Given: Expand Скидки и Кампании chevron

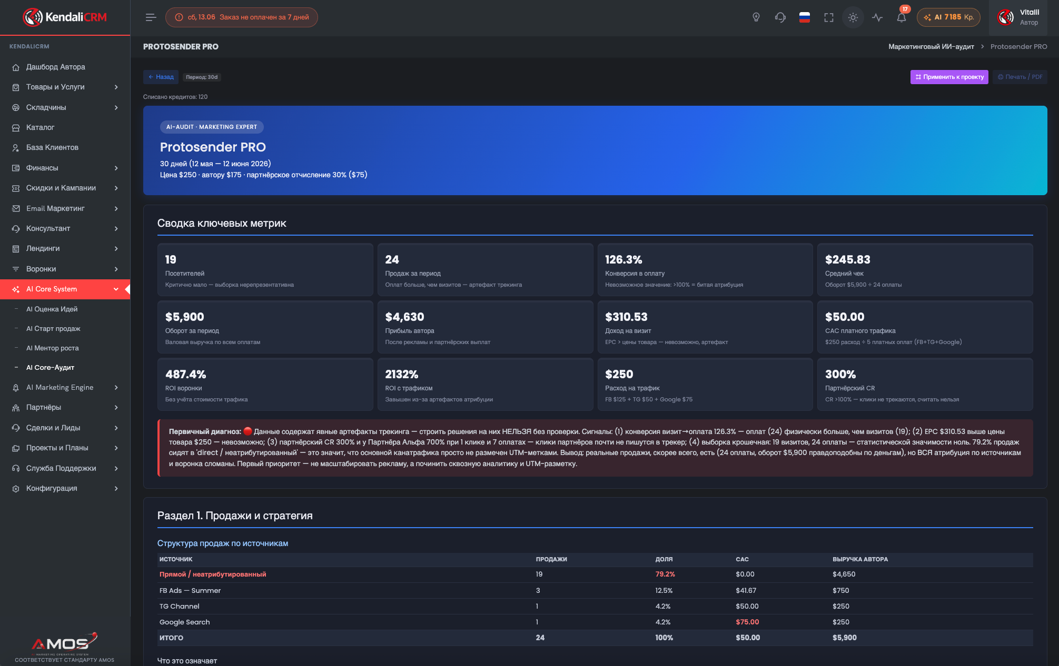Looking at the screenshot, I should [x=116, y=188].
